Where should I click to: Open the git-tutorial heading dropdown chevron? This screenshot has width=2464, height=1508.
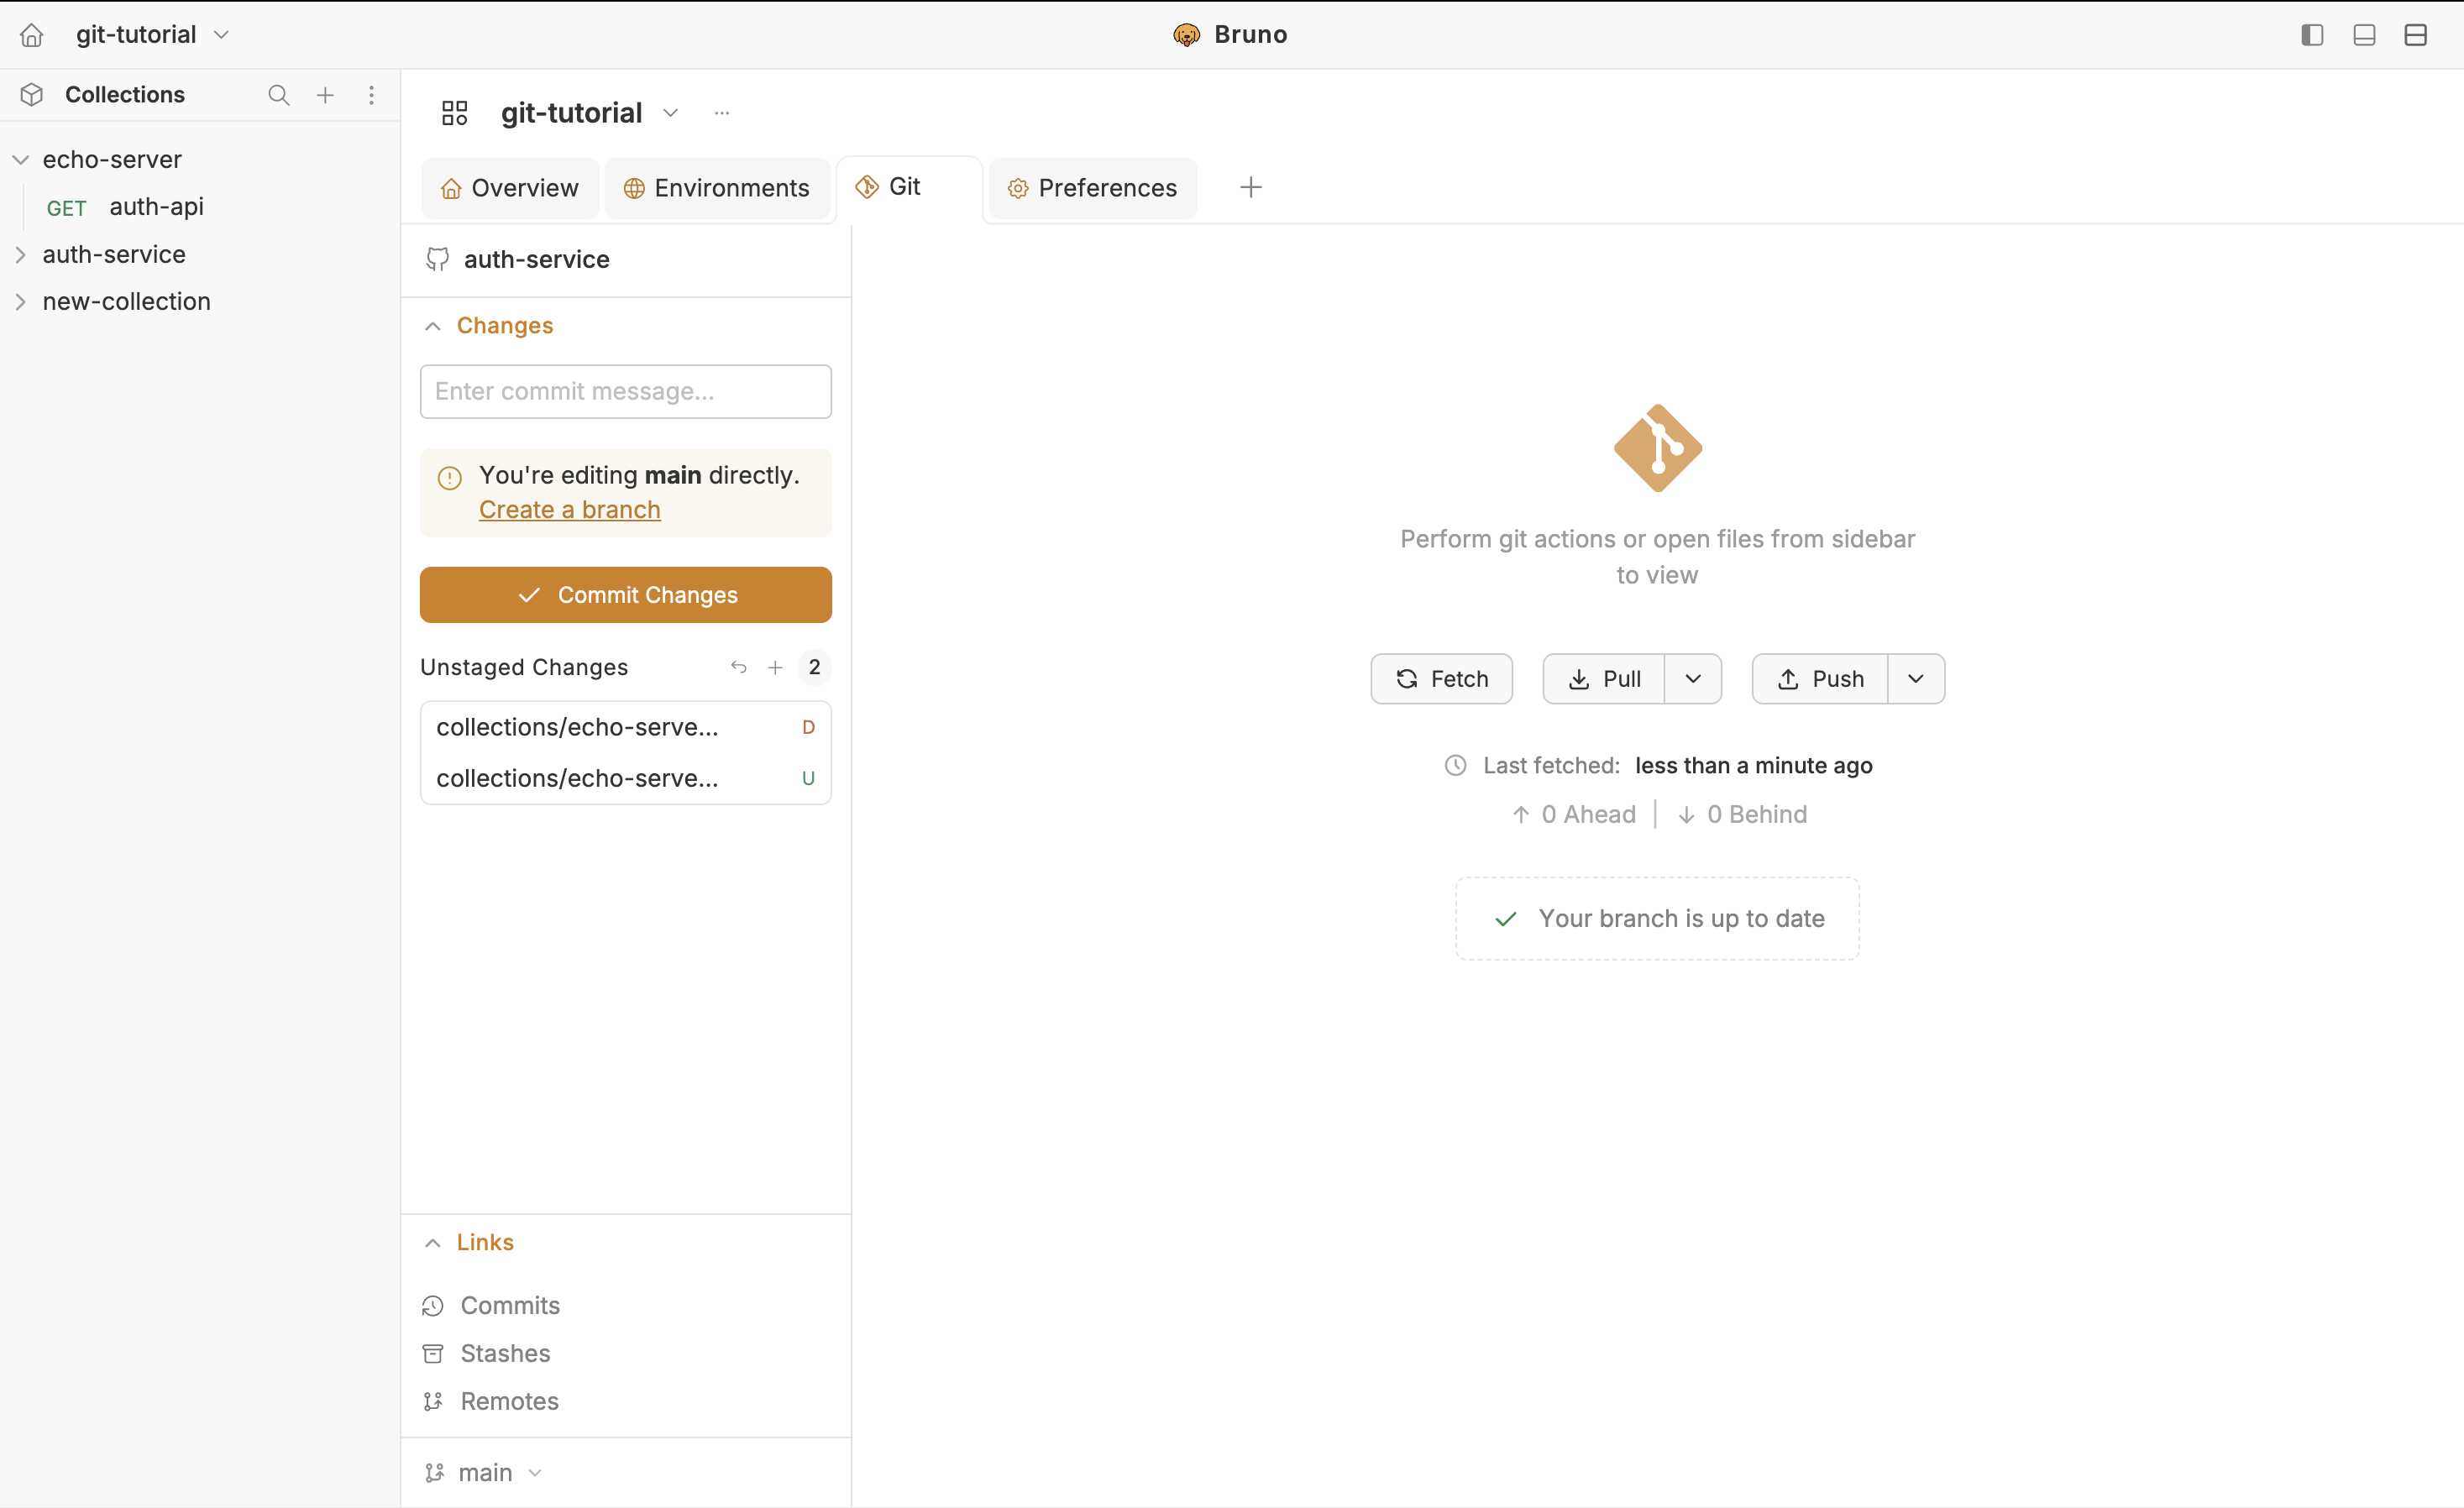(x=671, y=113)
